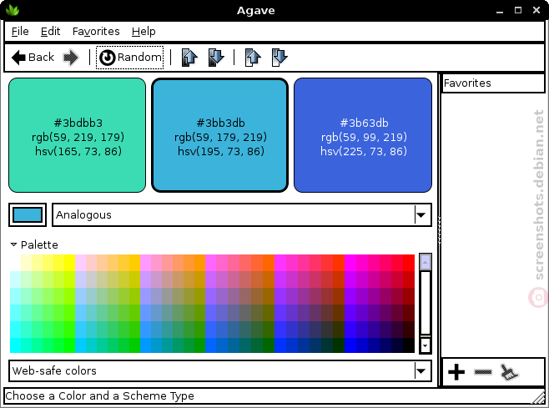
Task: Click the Lighten scheme up-arrow icon
Action: pos(189,57)
